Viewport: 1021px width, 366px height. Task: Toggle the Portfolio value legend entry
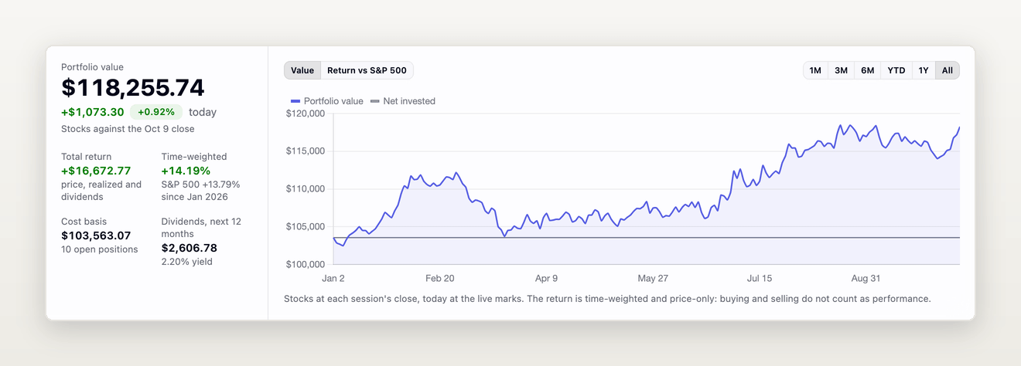click(326, 101)
